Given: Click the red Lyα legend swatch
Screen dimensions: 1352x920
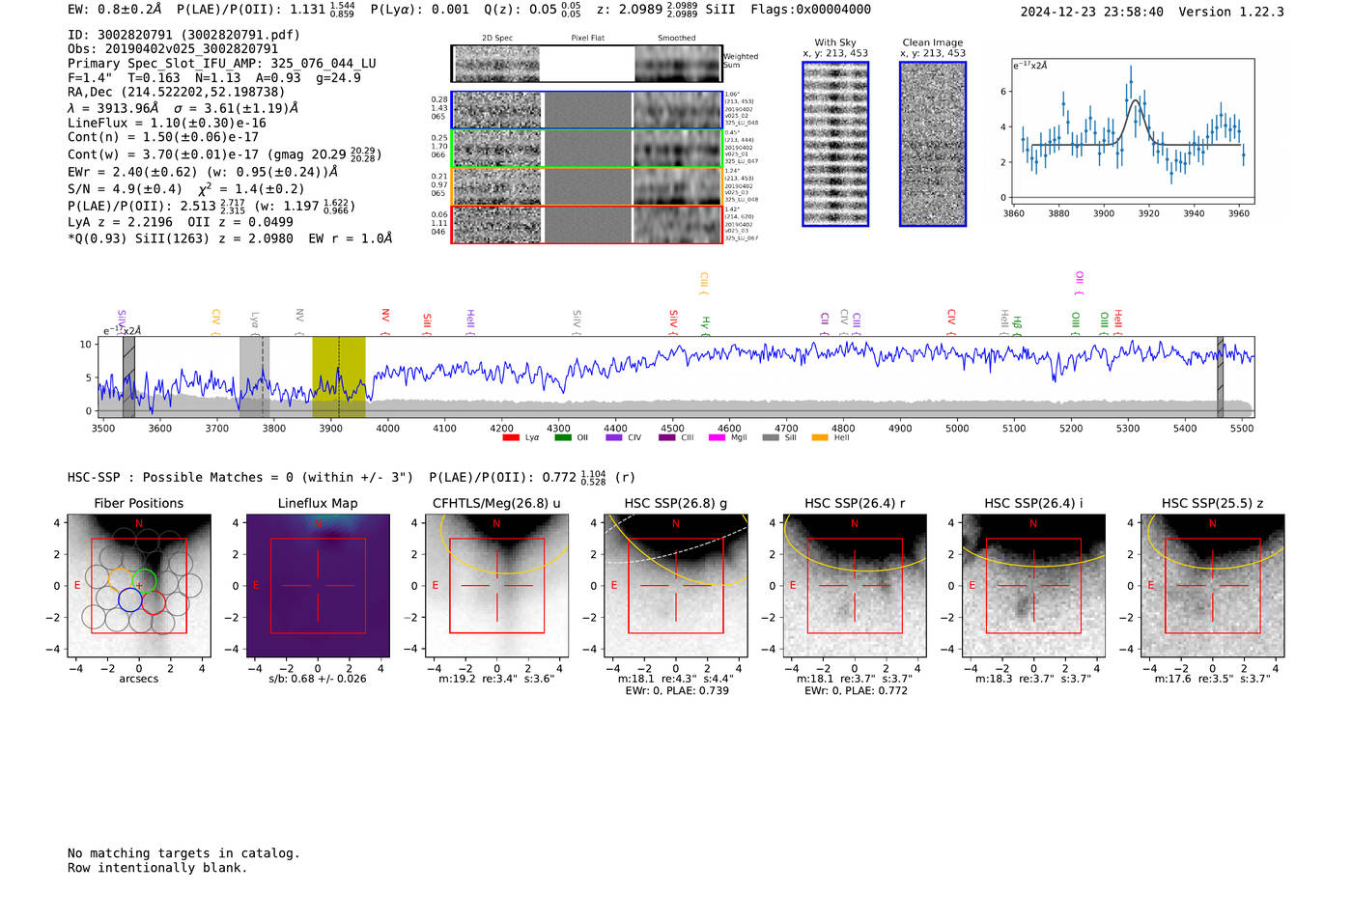Looking at the screenshot, I should 511,437.
